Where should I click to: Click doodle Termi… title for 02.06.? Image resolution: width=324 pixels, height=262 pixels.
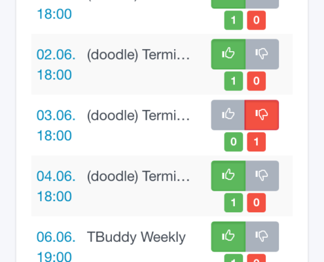click(x=138, y=54)
